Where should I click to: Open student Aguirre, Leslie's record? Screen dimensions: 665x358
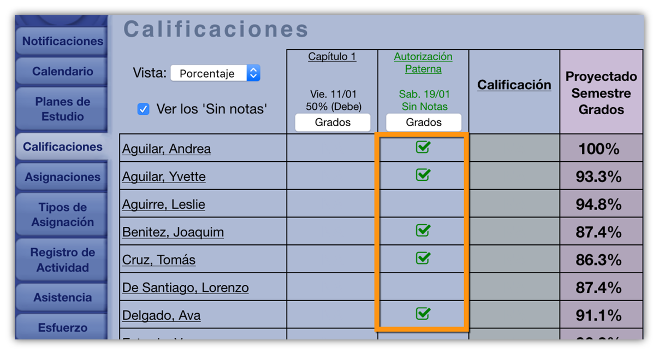pos(164,205)
